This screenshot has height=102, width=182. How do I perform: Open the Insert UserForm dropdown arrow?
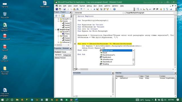62,9
